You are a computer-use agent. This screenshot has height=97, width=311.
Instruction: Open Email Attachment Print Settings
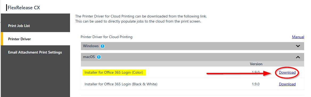click(x=35, y=52)
